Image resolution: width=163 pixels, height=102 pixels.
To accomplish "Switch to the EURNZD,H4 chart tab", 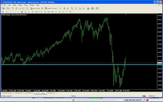I will (19, 93).
